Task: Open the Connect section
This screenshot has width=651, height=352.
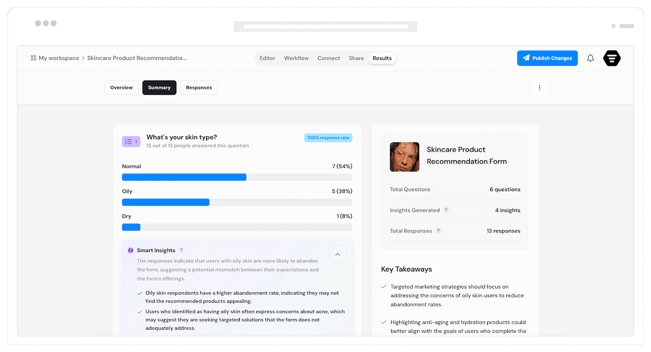Action: (x=328, y=58)
